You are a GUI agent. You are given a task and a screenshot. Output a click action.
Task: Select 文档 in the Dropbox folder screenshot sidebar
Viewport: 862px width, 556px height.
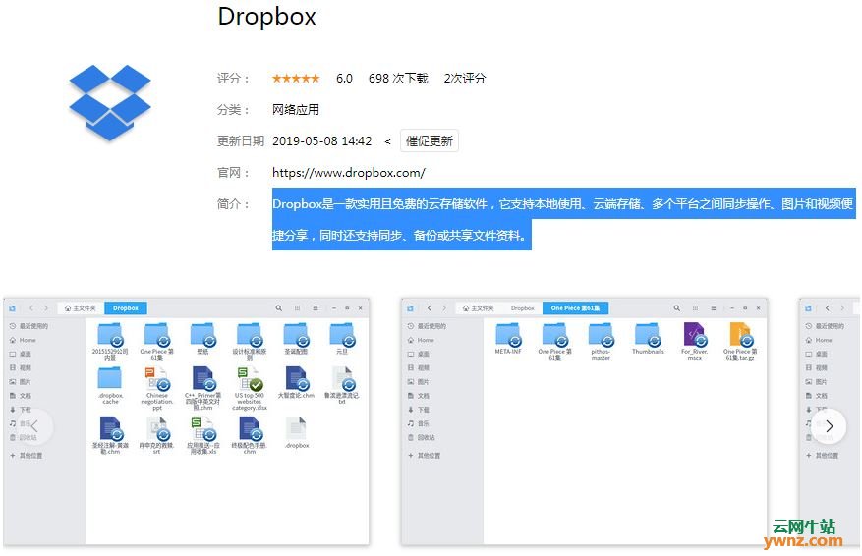click(21, 396)
